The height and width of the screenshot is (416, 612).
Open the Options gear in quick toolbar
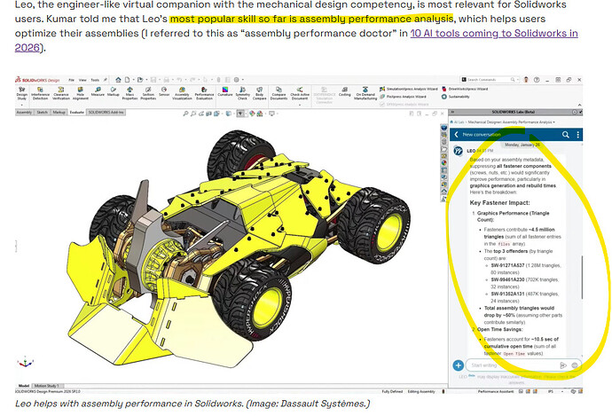(x=237, y=80)
